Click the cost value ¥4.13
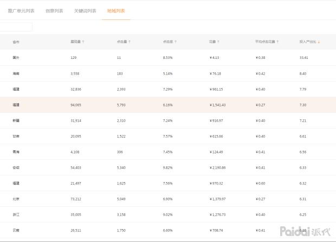 tap(214, 58)
